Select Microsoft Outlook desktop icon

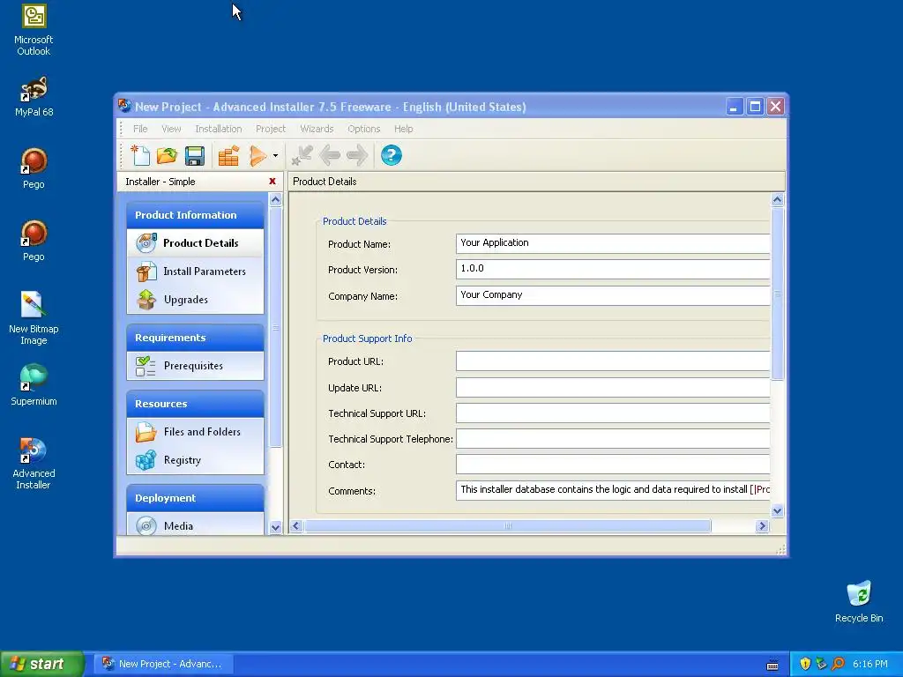[x=34, y=30]
